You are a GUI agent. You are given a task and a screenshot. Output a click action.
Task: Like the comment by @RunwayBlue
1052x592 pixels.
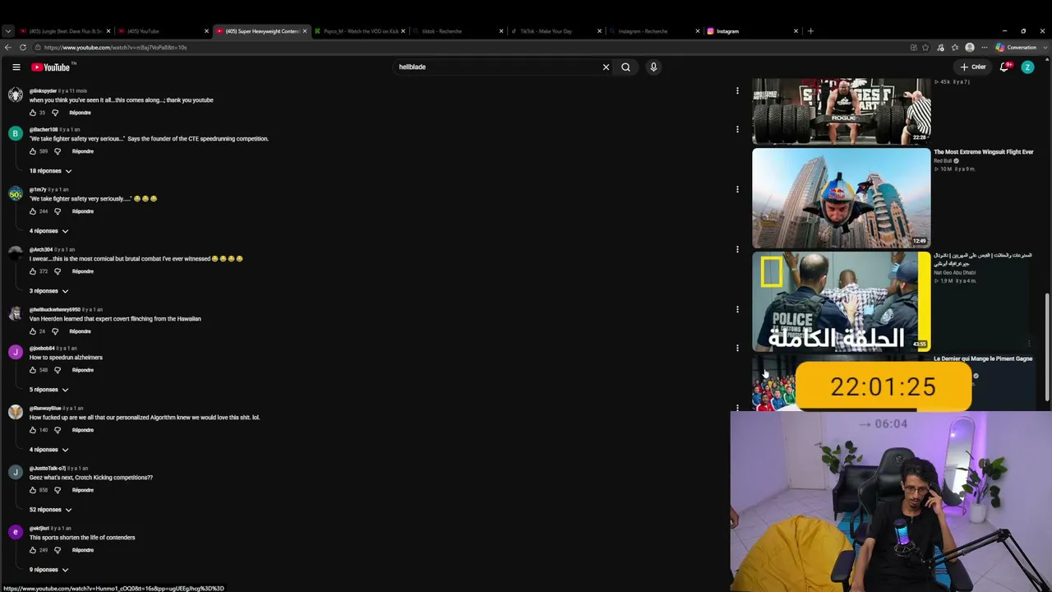click(33, 430)
